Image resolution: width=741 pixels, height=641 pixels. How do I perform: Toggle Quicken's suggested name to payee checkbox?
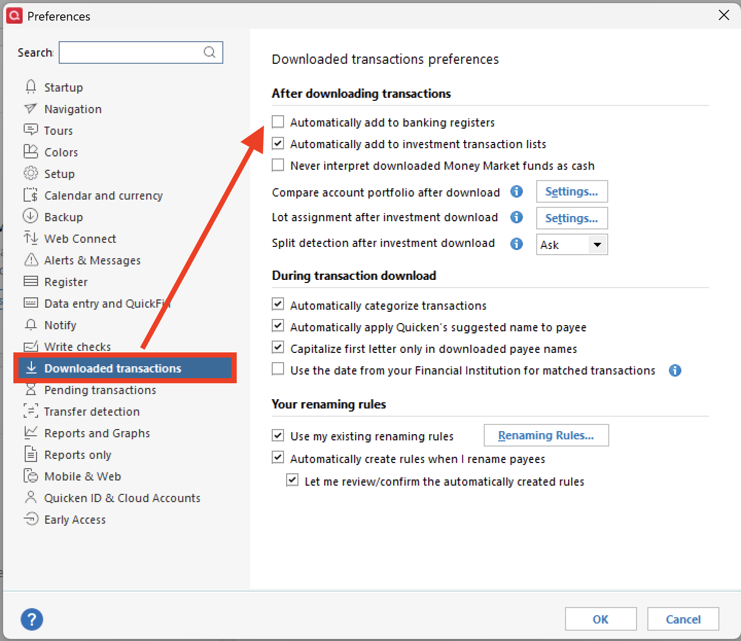(x=278, y=326)
